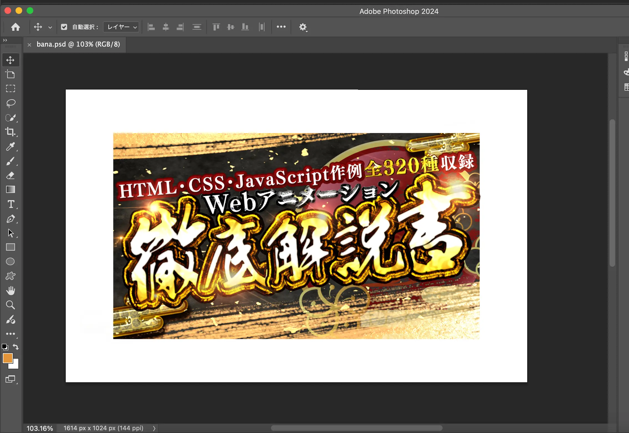Image resolution: width=629 pixels, height=433 pixels.
Task: Align top edges in options bar
Action: [216, 27]
